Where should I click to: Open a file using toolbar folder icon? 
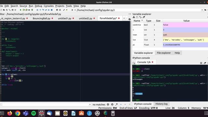(x=4, y=10)
